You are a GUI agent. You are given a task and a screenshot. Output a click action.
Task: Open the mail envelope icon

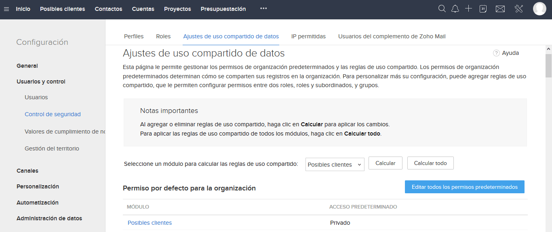[x=500, y=9]
